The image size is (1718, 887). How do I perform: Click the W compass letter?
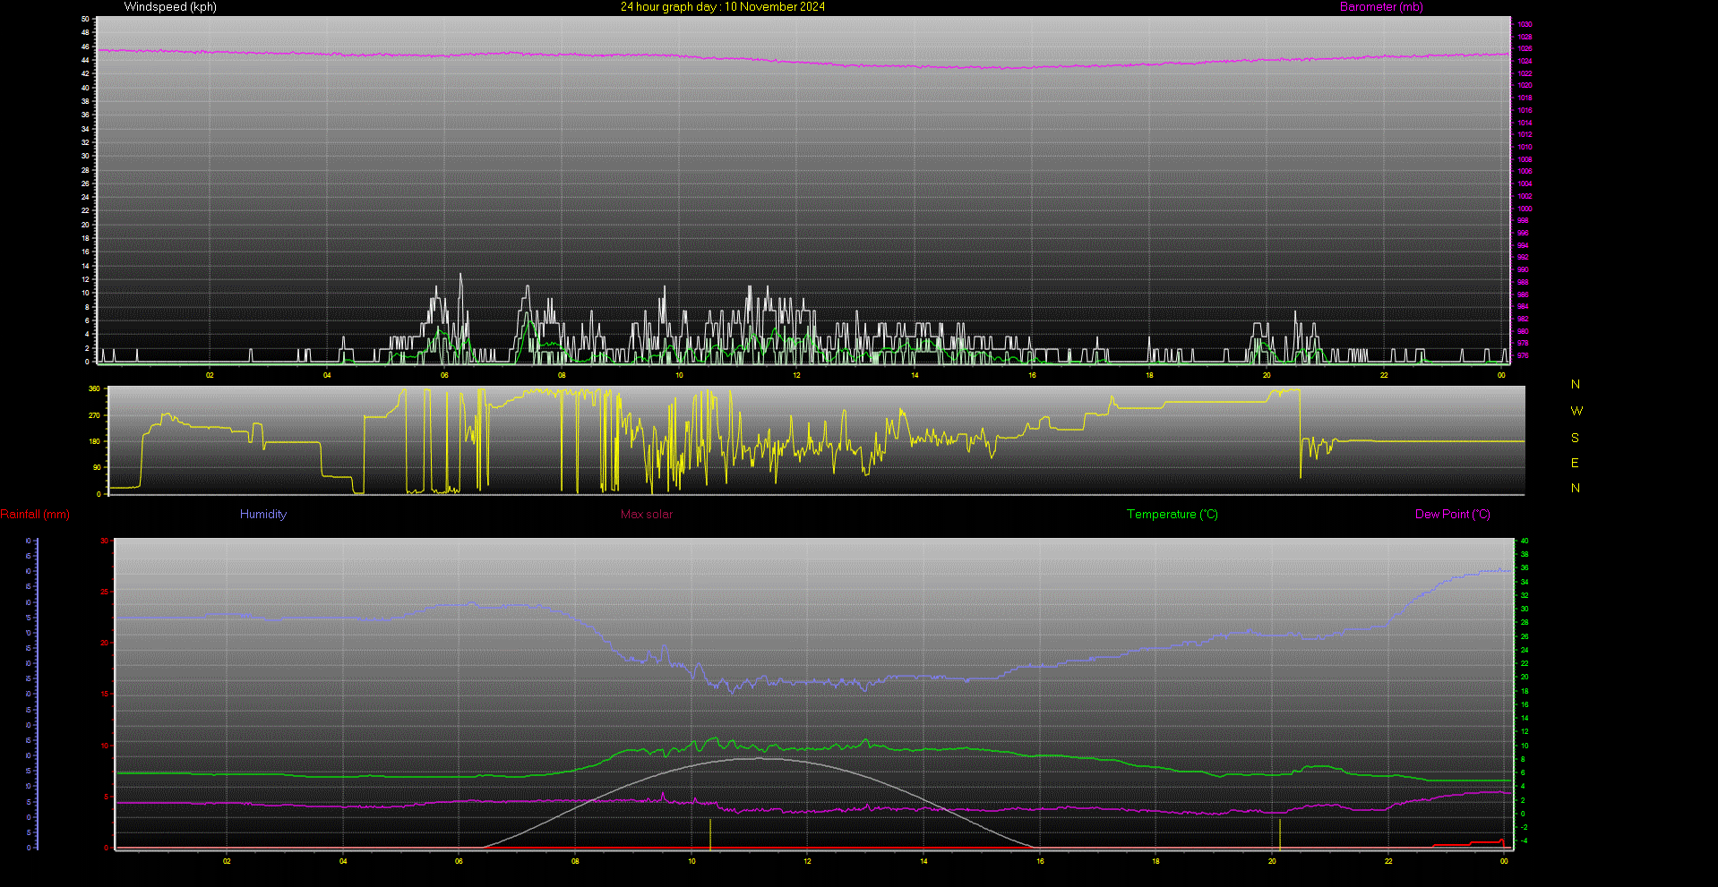1576,412
